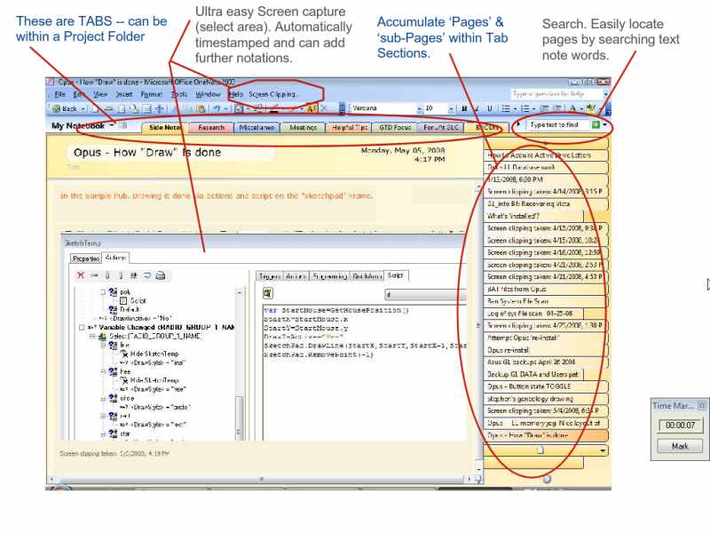710x533 pixels.
Task: Open the Back button dropdown arrow
Action: point(83,108)
